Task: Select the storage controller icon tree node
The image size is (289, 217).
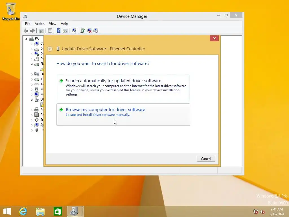Action: pos(37,120)
